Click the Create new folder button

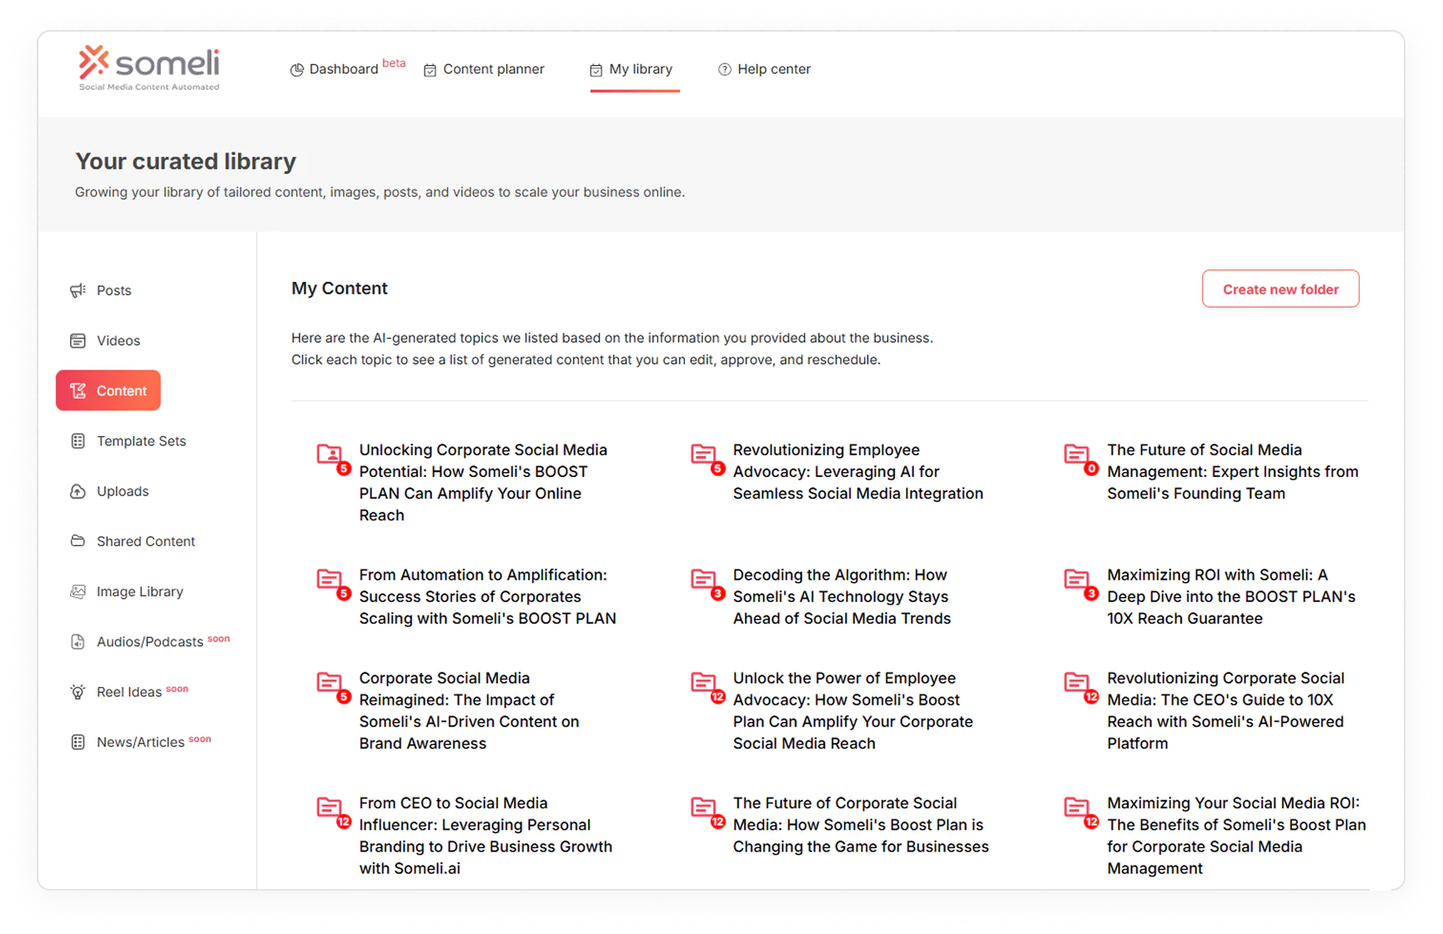coord(1280,289)
